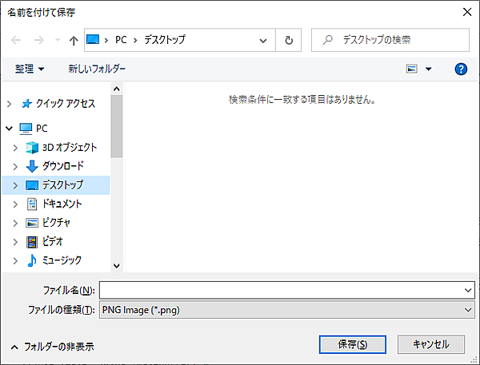480x365 pixels.
Task: Click the デスクトップの検索 search box
Action: (x=390, y=40)
